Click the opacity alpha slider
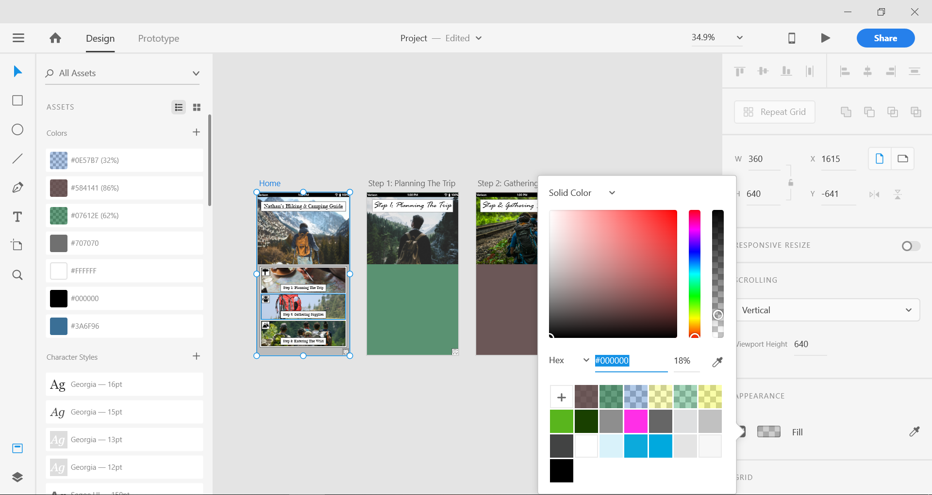This screenshot has width=932, height=495. [718, 273]
